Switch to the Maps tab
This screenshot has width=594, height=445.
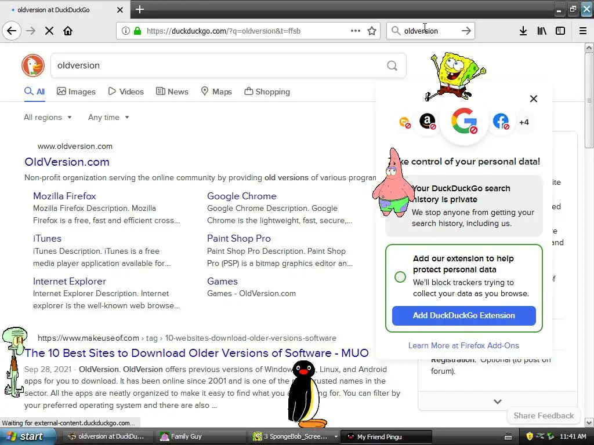point(216,92)
